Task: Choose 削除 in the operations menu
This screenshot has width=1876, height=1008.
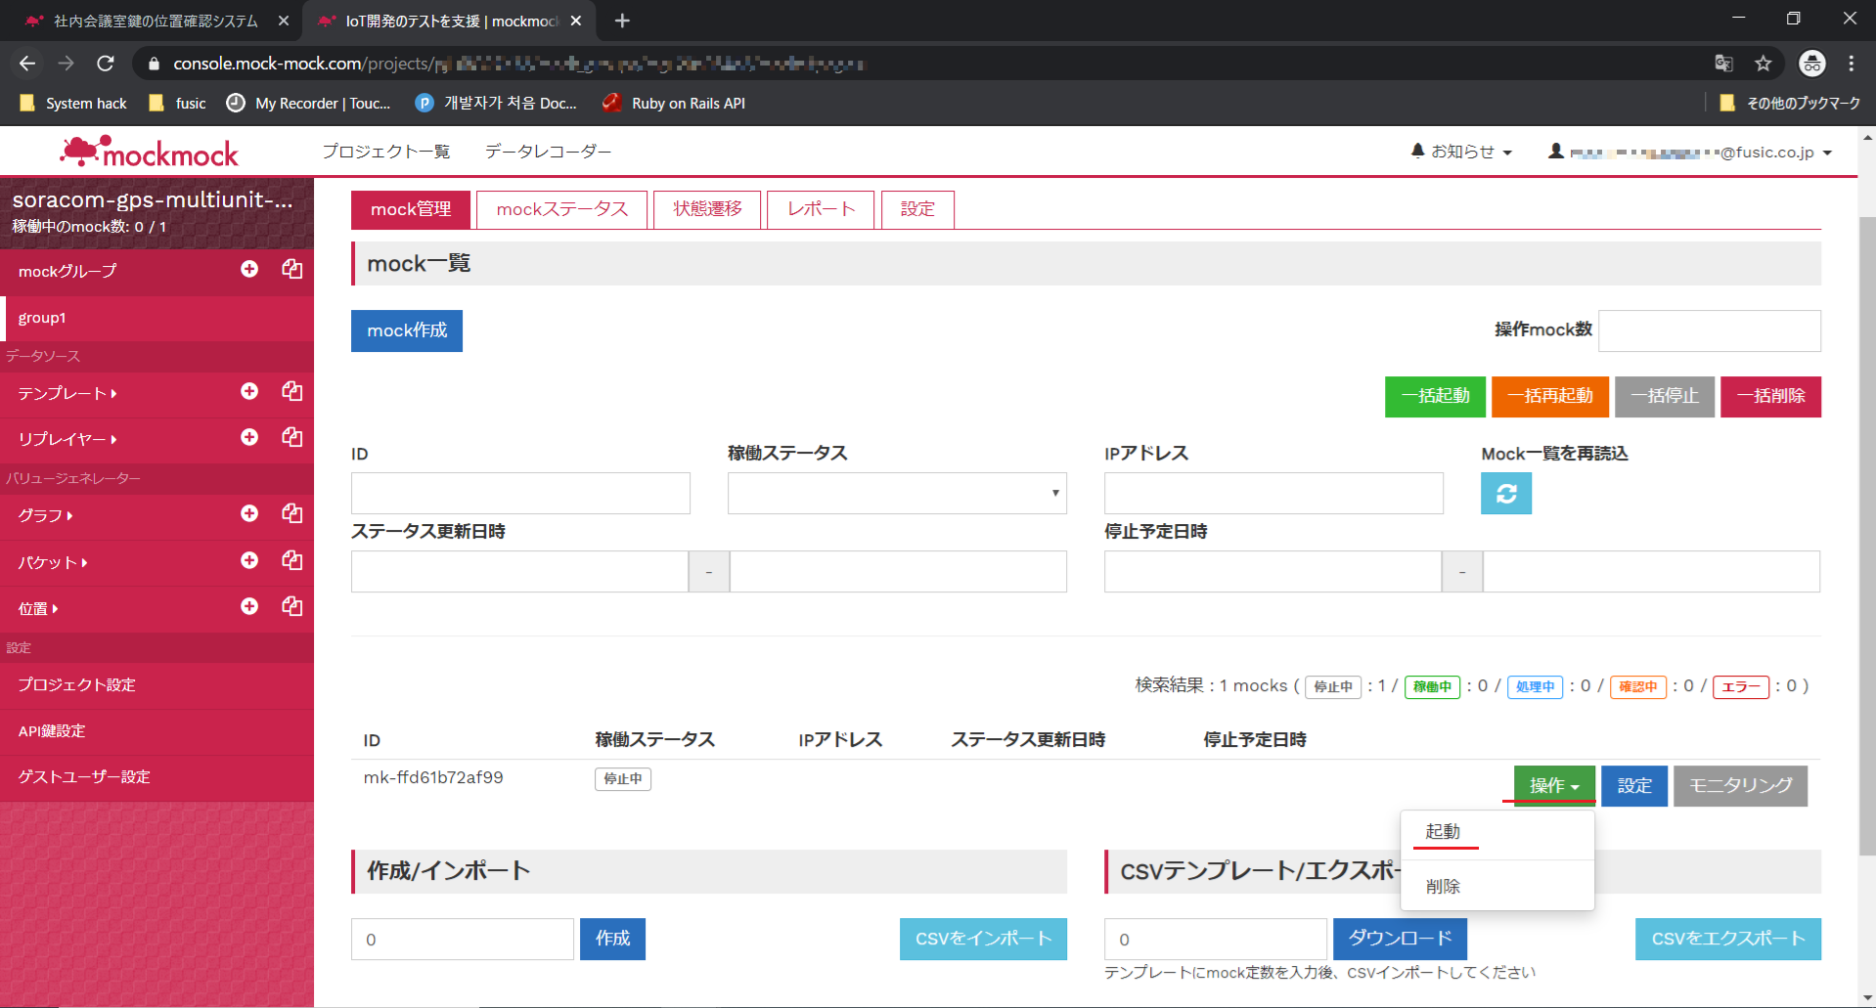Action: point(1443,887)
